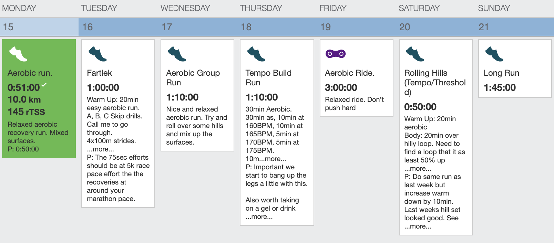Expand final ...more... under Tempo Build Run comments
Viewport: 554px width, 243px height.
tap(259, 216)
